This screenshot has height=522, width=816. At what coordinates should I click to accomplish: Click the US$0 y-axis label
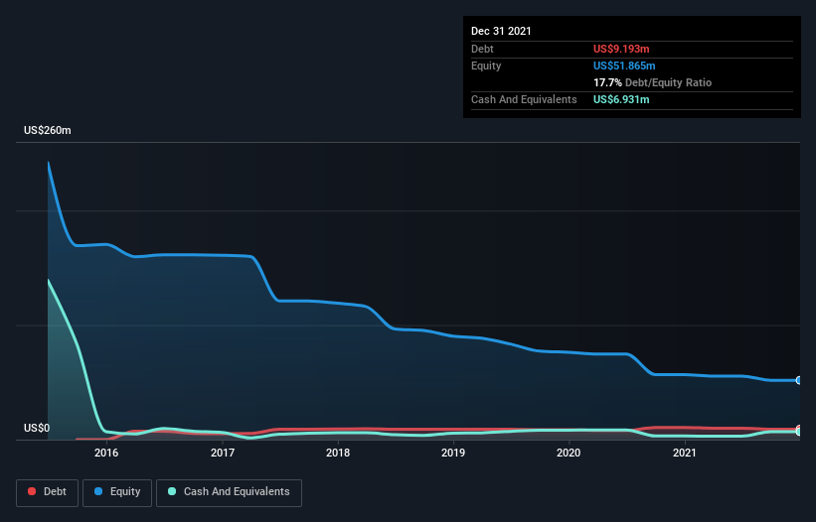click(37, 428)
